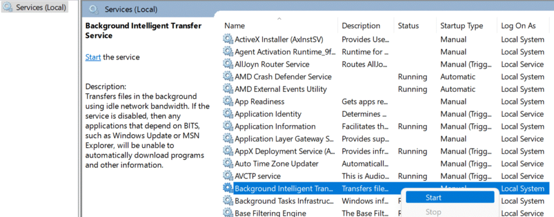Click the AllJoyn Router Service gear icon
This screenshot has height=217, width=554.
pos(228,64)
